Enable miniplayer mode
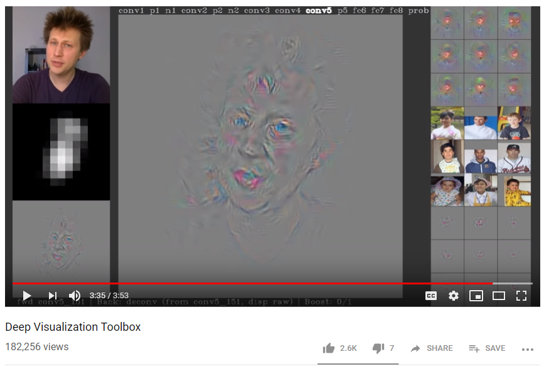544x369 pixels. pyautogui.click(x=476, y=296)
